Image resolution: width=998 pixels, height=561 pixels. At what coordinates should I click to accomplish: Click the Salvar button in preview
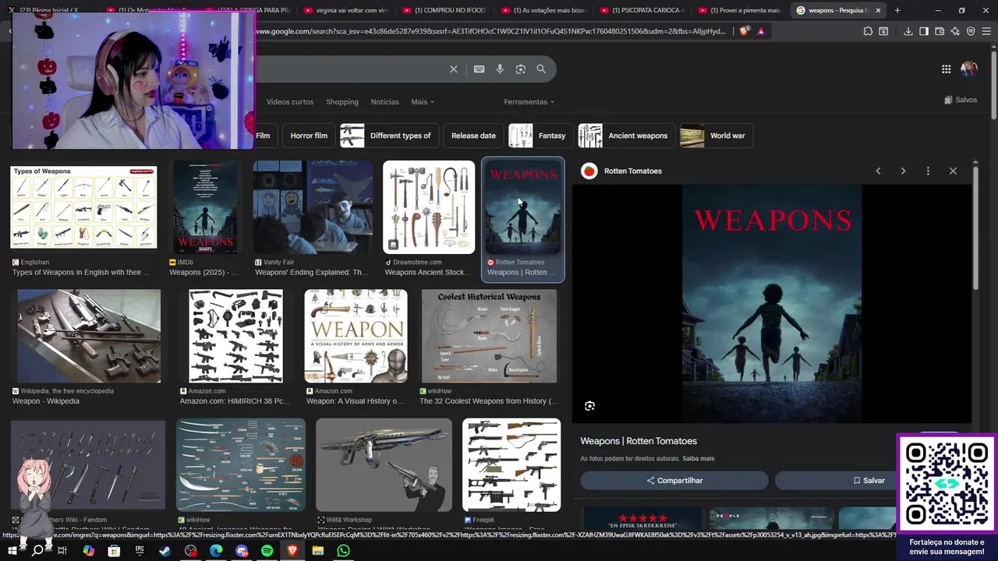click(869, 481)
